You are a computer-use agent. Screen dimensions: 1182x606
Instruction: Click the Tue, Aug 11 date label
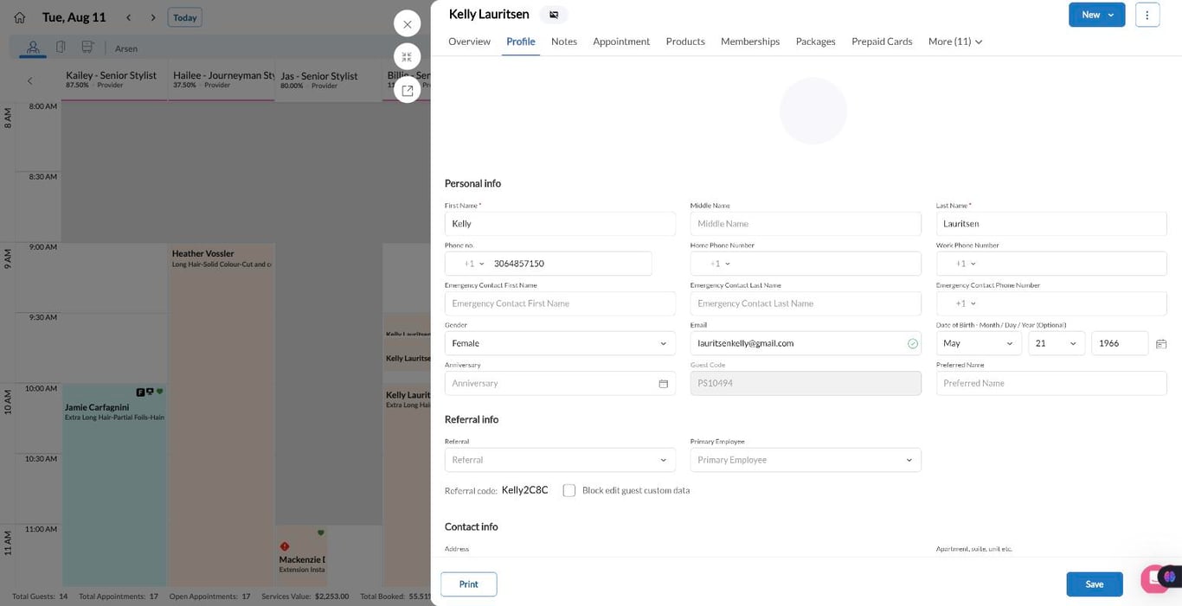pos(74,17)
